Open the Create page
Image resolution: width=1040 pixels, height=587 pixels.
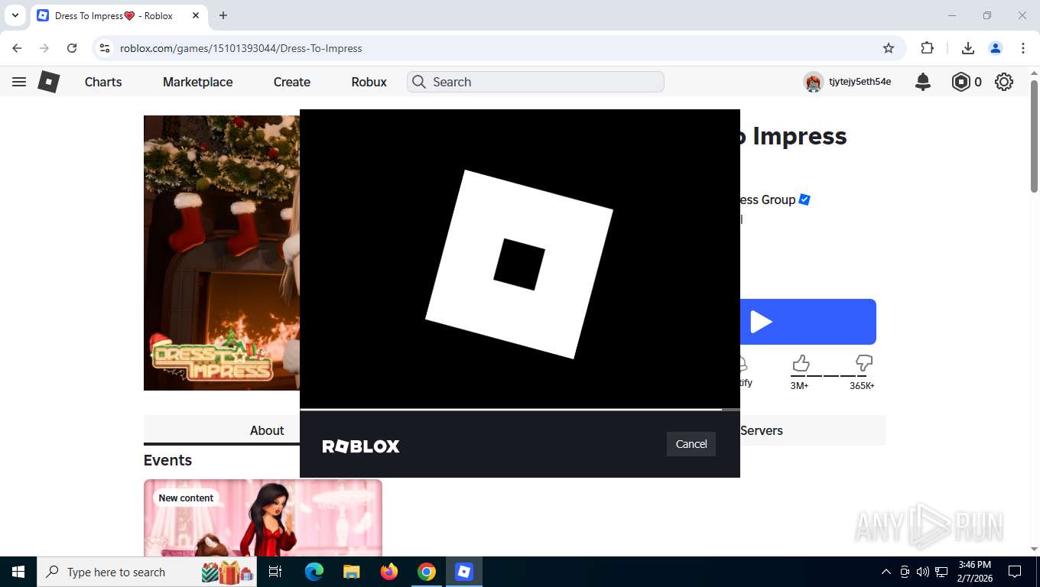point(292,82)
